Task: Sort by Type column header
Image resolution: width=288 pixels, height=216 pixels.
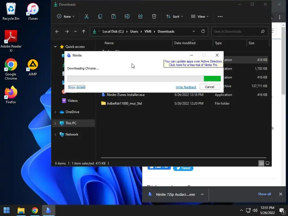Action: [x=218, y=43]
